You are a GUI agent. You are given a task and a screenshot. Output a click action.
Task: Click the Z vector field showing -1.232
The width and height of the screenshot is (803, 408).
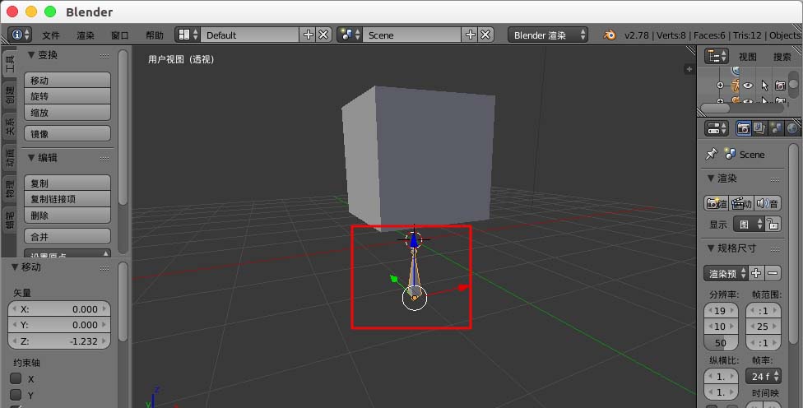[59, 341]
